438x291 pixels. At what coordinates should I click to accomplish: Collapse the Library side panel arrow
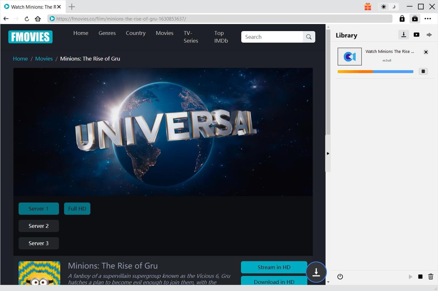(x=328, y=154)
